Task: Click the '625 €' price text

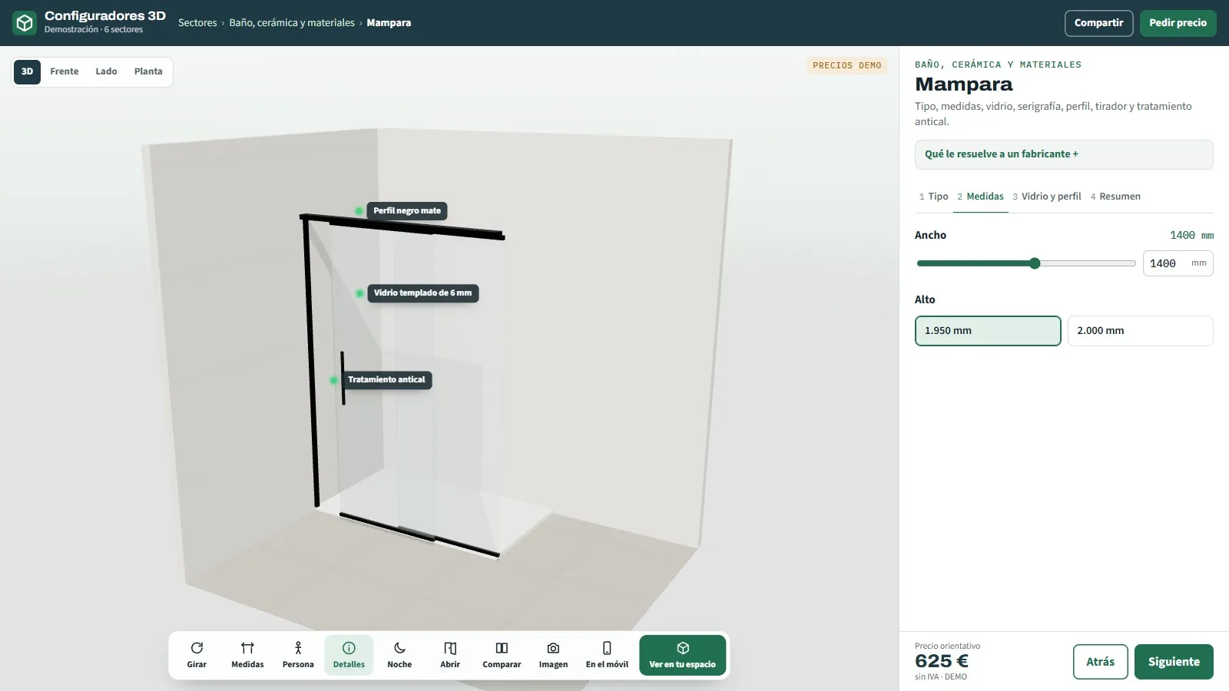Action: (x=942, y=661)
